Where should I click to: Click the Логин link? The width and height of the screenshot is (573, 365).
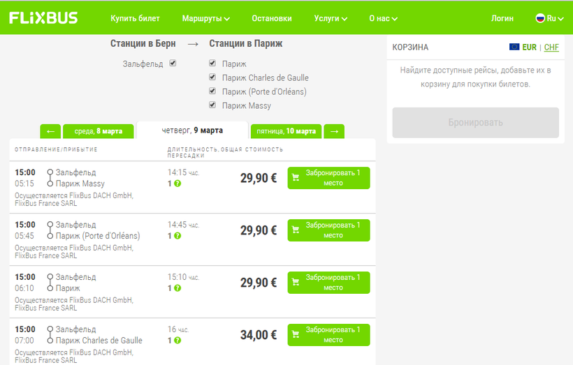[502, 19]
